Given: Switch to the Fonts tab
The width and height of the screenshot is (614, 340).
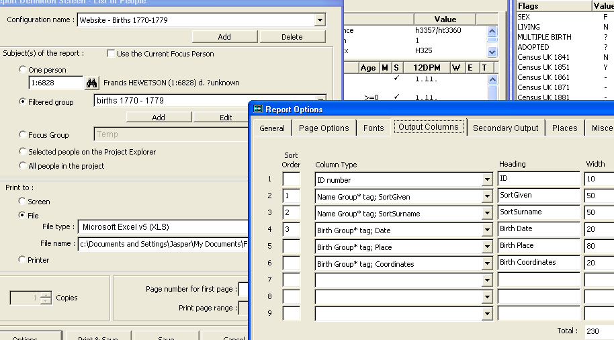Looking at the screenshot, I should click(x=374, y=128).
